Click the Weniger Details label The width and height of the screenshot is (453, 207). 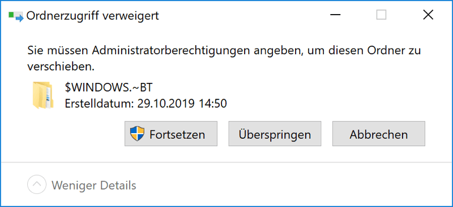[x=94, y=185]
